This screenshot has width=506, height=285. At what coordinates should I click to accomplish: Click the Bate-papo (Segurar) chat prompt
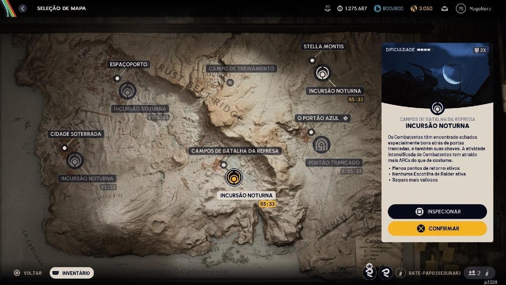[434, 273]
